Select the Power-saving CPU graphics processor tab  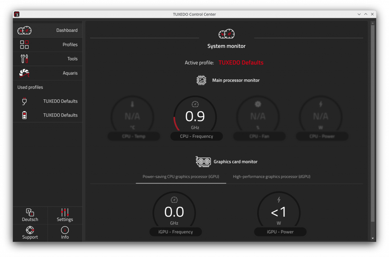click(x=181, y=177)
